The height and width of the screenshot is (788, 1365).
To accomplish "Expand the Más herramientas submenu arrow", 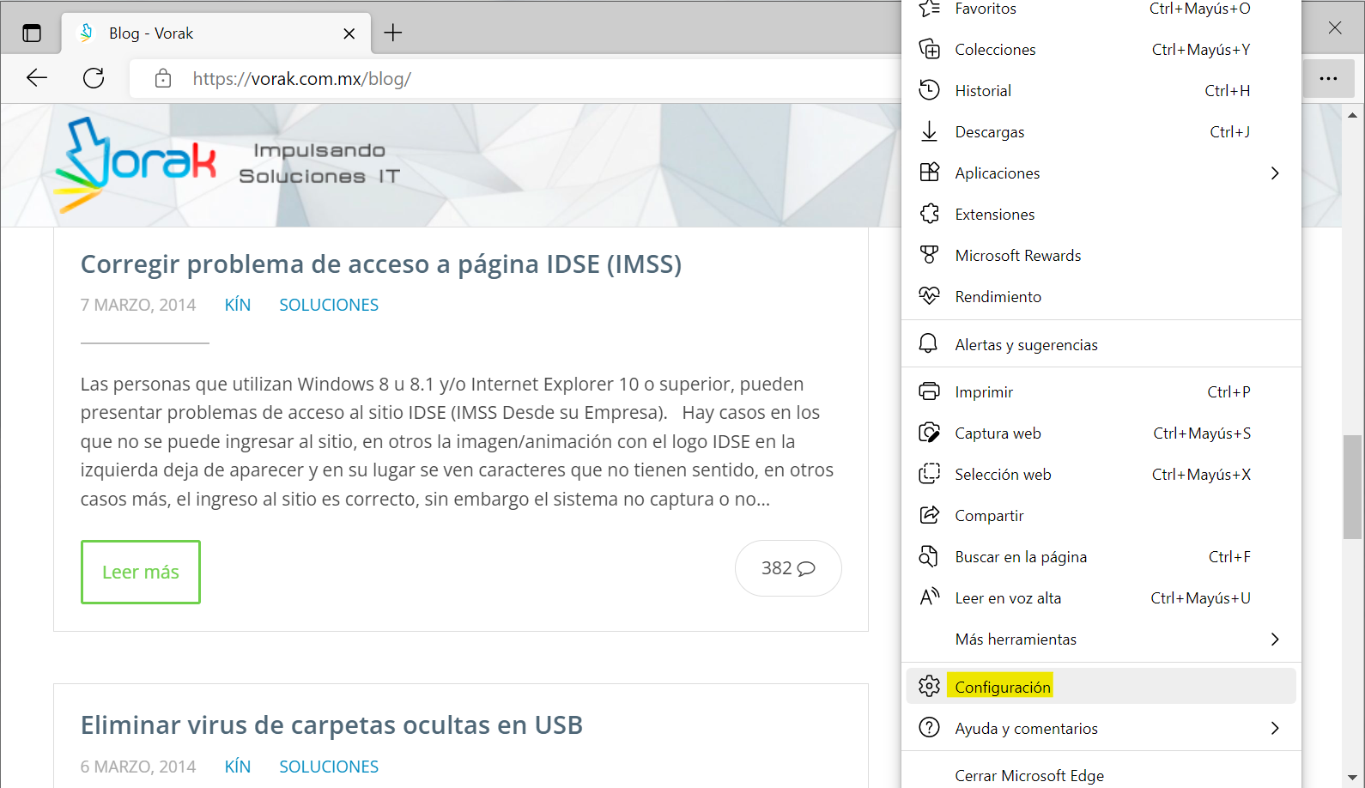I will (x=1275, y=639).
